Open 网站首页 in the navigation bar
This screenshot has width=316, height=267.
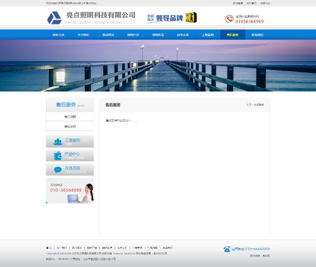(59, 35)
